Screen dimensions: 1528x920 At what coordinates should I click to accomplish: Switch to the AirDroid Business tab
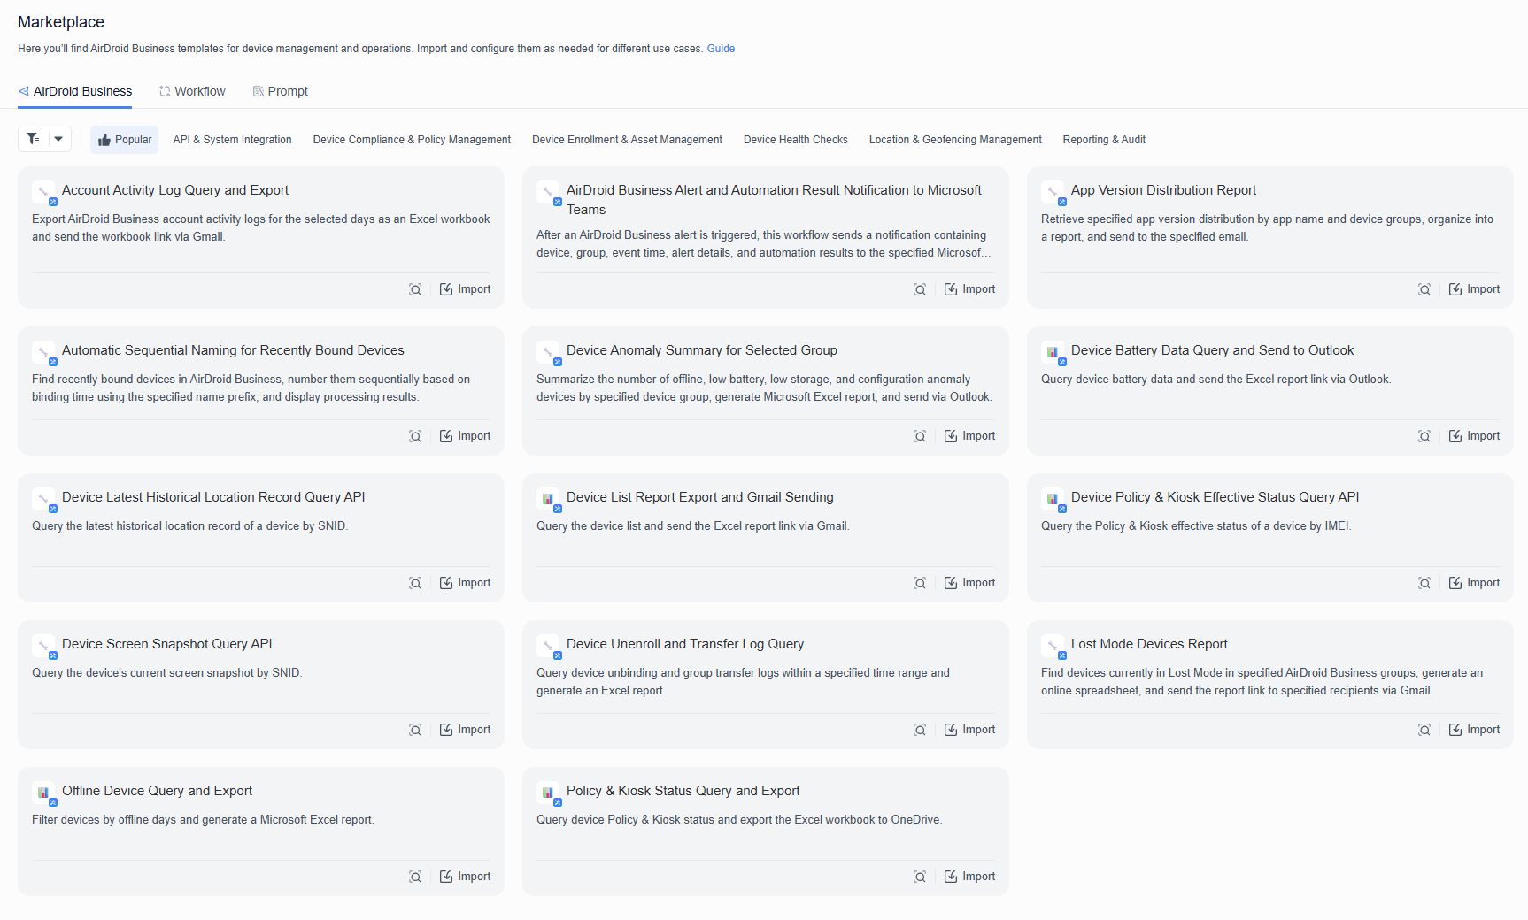click(75, 91)
